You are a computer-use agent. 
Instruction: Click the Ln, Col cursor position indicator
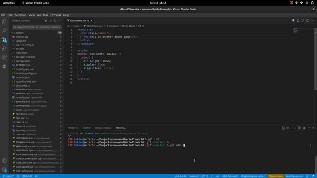[x=180, y=176]
